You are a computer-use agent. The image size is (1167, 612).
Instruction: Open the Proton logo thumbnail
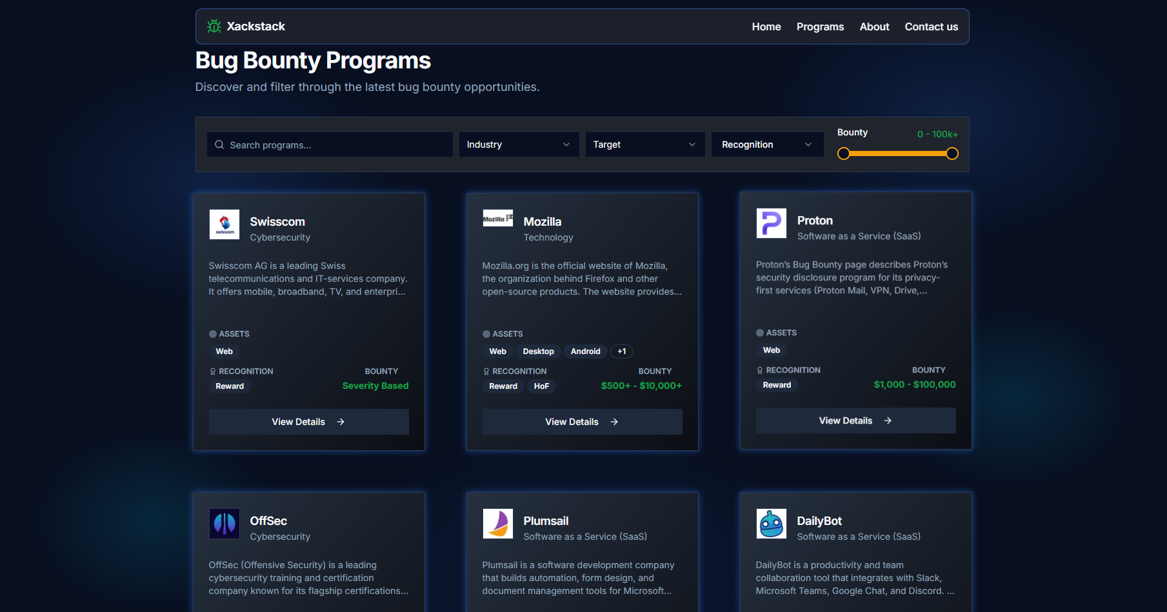772,223
